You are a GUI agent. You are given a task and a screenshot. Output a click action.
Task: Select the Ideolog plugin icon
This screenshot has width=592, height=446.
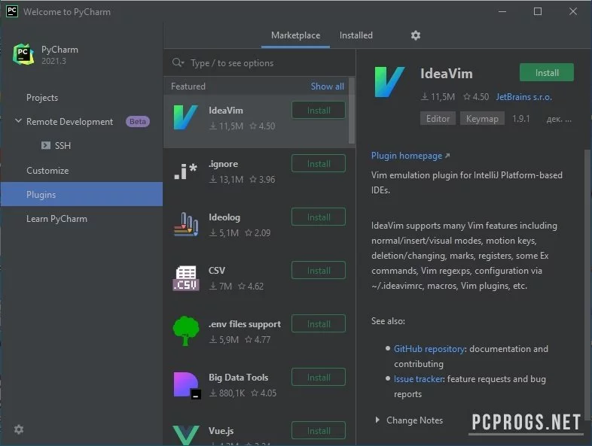pyautogui.click(x=186, y=224)
